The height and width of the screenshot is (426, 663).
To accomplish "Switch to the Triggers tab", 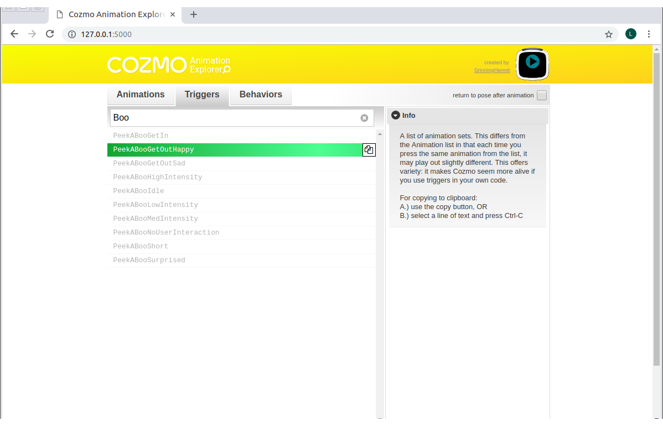I will (x=202, y=95).
